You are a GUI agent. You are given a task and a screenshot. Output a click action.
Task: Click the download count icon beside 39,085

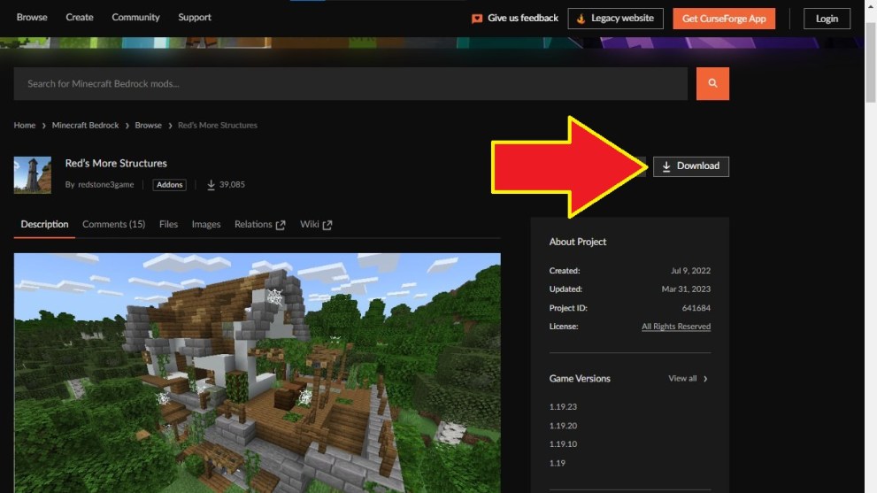[x=211, y=185]
